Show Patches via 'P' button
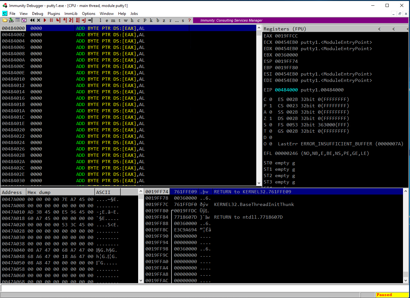This screenshot has height=298, width=410. [x=145, y=20]
